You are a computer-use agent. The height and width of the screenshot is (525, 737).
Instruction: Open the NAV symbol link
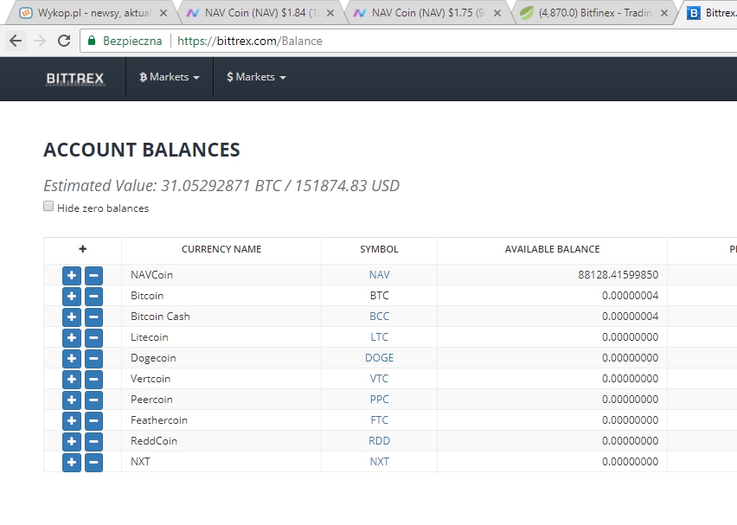pos(379,275)
